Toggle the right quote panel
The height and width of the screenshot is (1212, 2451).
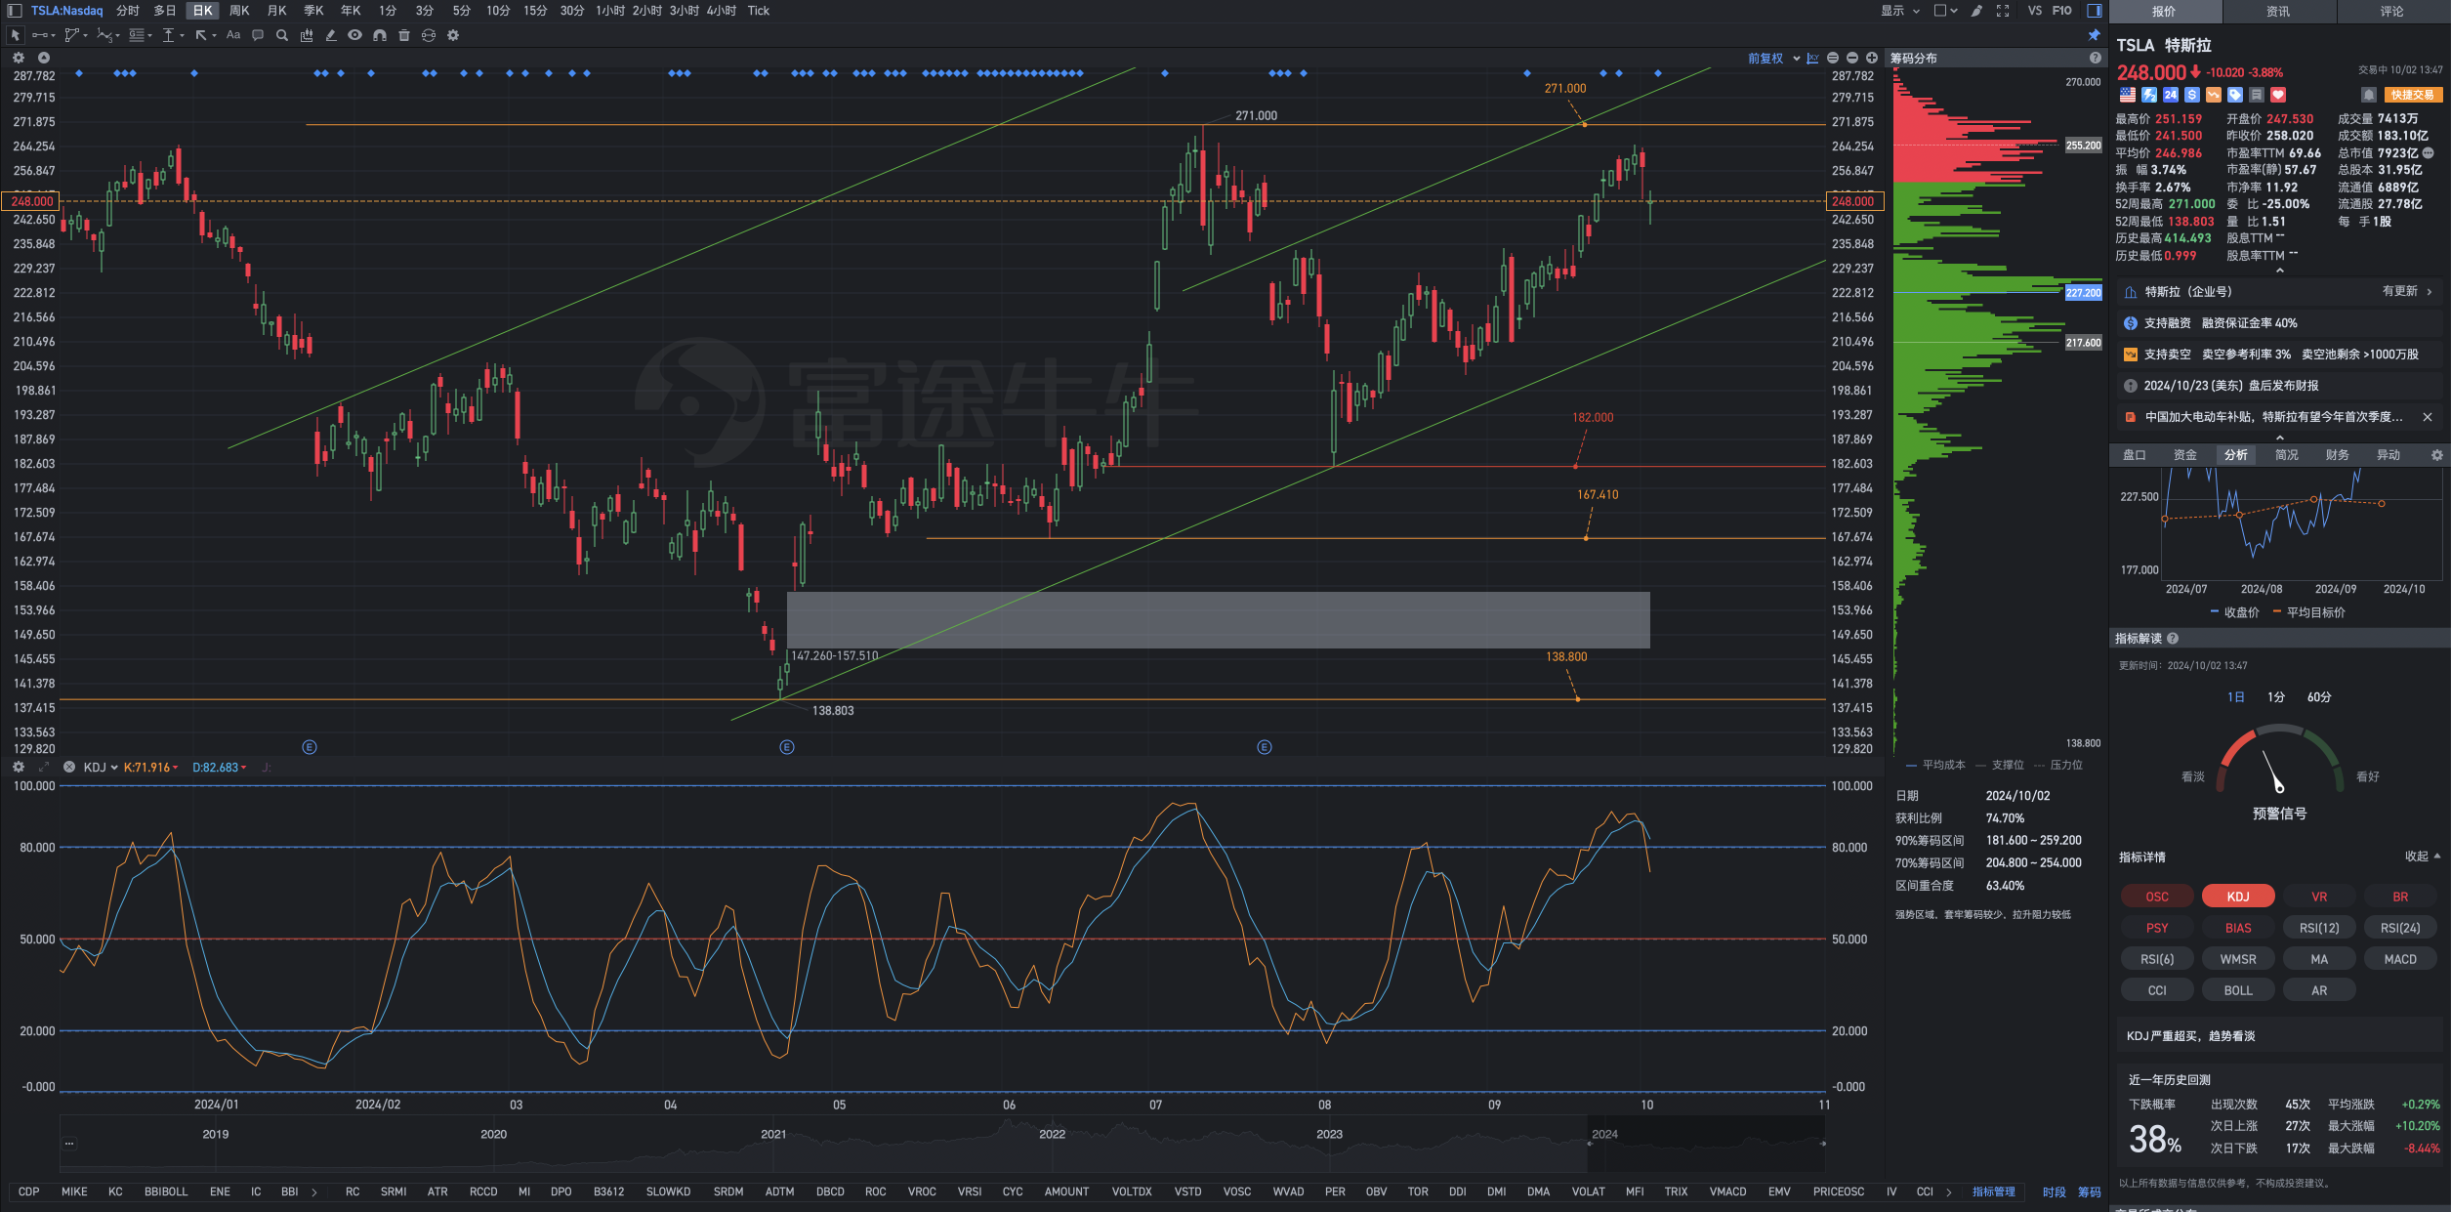click(x=2095, y=11)
